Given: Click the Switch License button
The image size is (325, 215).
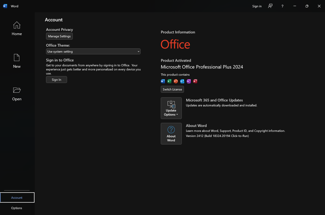Looking at the screenshot, I should [172, 89].
